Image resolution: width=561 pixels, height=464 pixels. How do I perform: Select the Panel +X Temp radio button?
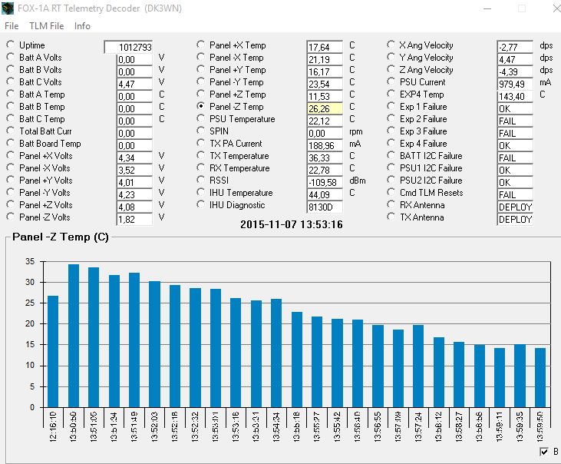(x=201, y=45)
